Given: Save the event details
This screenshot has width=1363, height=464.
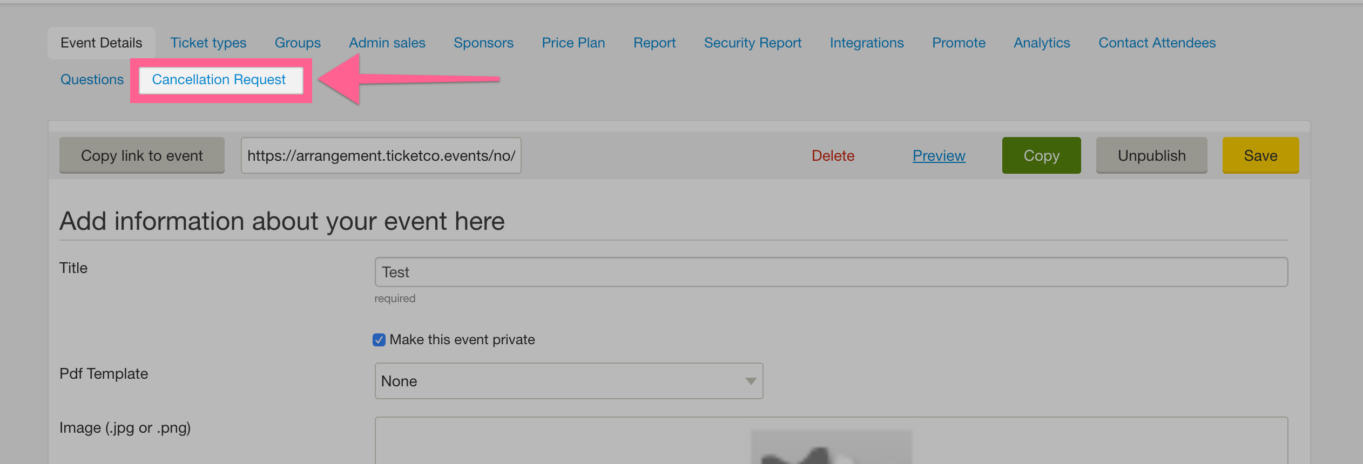Looking at the screenshot, I should click(x=1260, y=155).
